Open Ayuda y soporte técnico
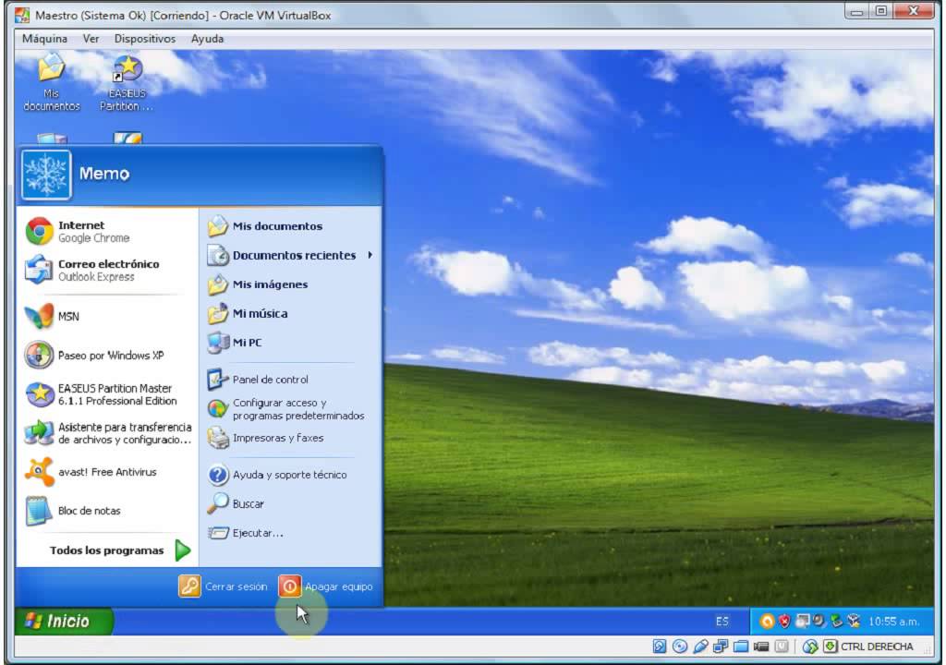The height and width of the screenshot is (665, 946). (x=291, y=475)
